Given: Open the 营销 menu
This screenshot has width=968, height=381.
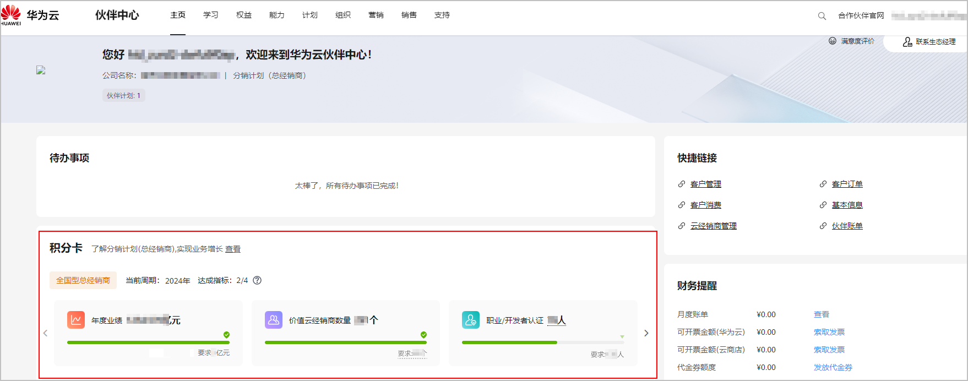Looking at the screenshot, I should pos(376,15).
